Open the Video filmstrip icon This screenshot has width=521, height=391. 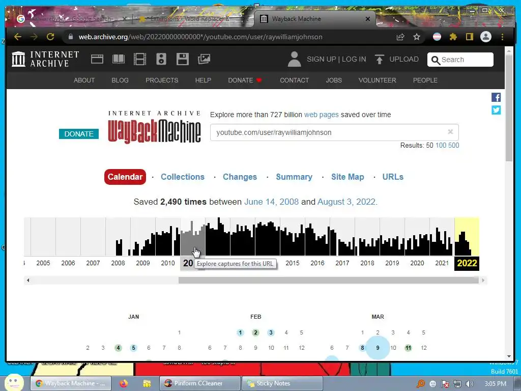pyautogui.click(x=139, y=59)
